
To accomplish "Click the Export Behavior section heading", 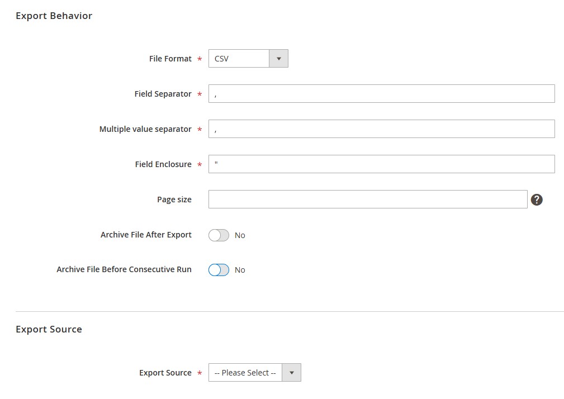I will [54, 16].
